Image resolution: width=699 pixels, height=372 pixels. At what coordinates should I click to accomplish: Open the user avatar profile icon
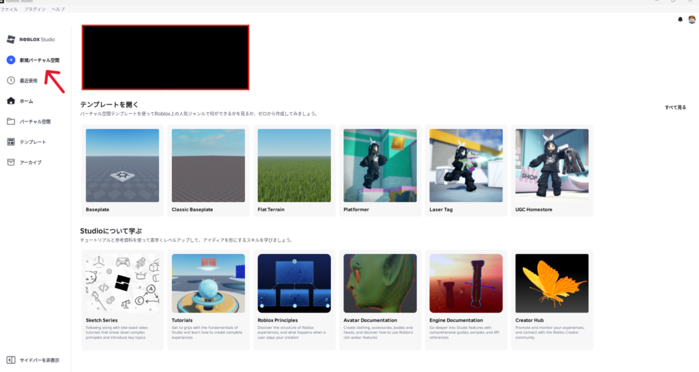pyautogui.click(x=691, y=19)
